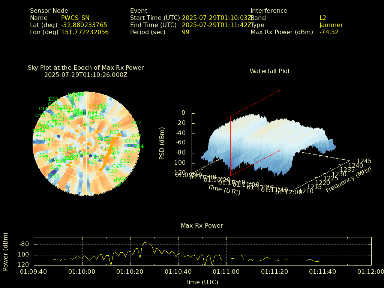Select the period value 99
Image resolution: width=384 pixels, height=288 pixels.
tap(185, 32)
